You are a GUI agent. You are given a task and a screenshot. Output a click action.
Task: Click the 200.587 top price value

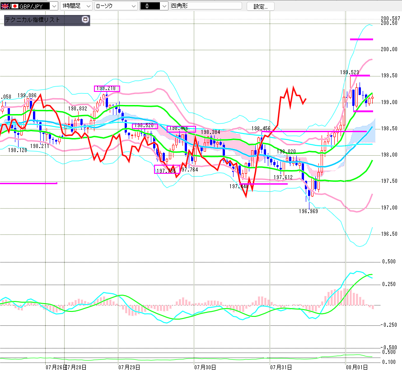[390, 18]
